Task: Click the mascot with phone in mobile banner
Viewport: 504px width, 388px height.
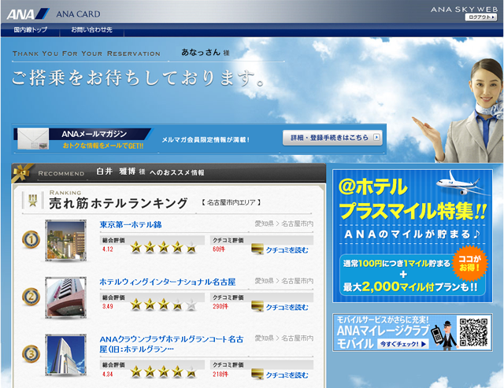Action: click(x=444, y=334)
